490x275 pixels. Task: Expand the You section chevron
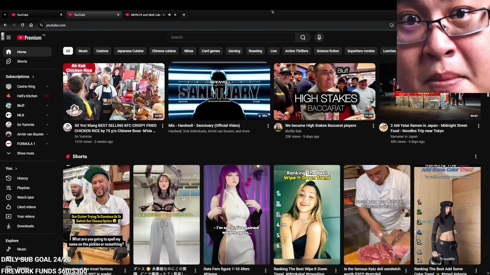click(16, 168)
